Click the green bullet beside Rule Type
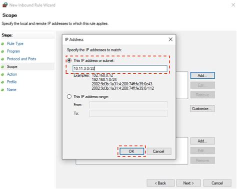Screen dimensions: 237x189 [2, 44]
